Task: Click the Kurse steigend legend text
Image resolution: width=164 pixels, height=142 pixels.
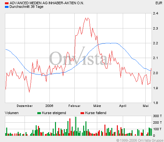Action: [x=54, y=113]
